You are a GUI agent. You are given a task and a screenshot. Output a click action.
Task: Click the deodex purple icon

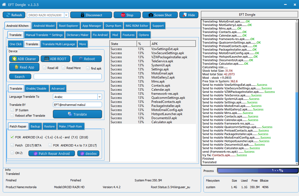82,153
